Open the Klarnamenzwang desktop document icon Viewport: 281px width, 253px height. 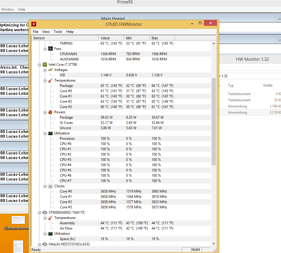coord(18,220)
